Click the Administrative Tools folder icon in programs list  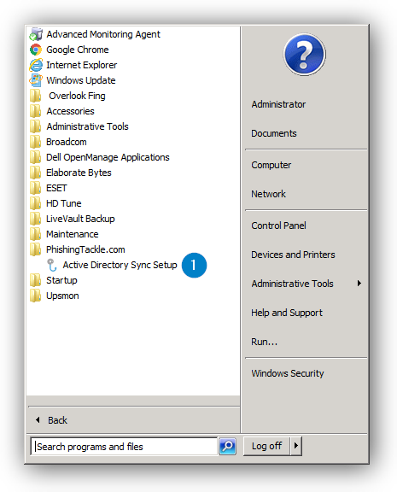tap(36, 126)
